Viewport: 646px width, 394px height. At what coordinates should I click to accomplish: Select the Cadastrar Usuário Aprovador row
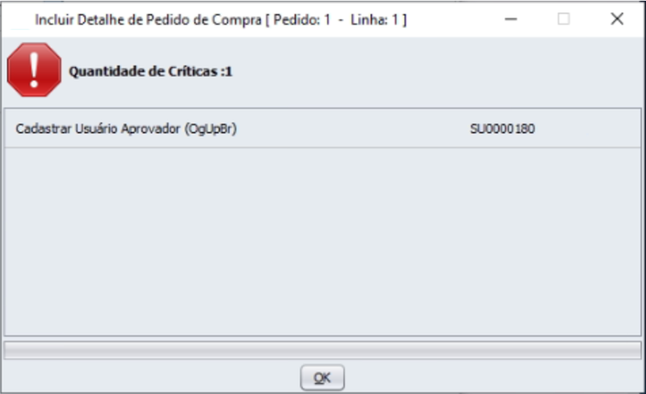323,129
